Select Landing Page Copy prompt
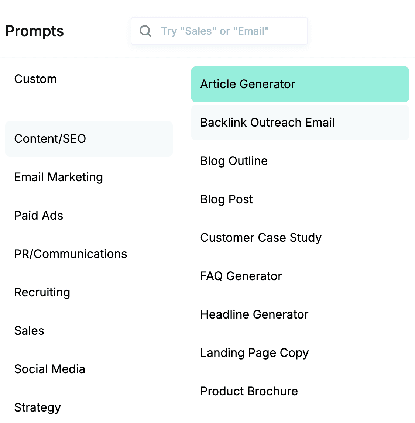 coord(254,353)
